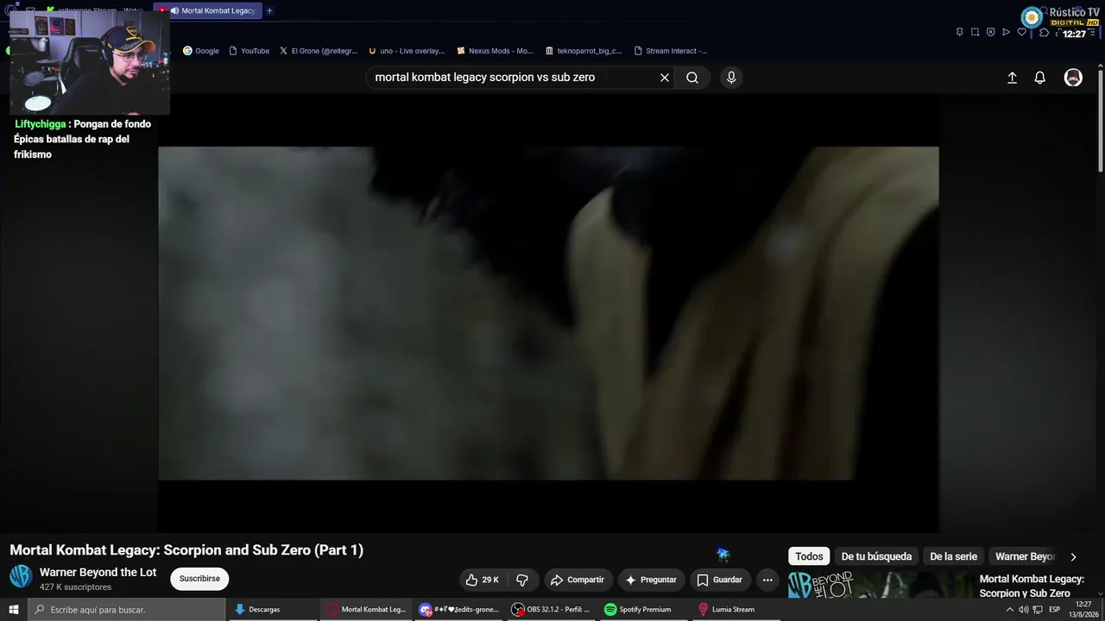This screenshot has width=1105, height=621.
Task: Select the De la serie filter chip
Action: 953,556
